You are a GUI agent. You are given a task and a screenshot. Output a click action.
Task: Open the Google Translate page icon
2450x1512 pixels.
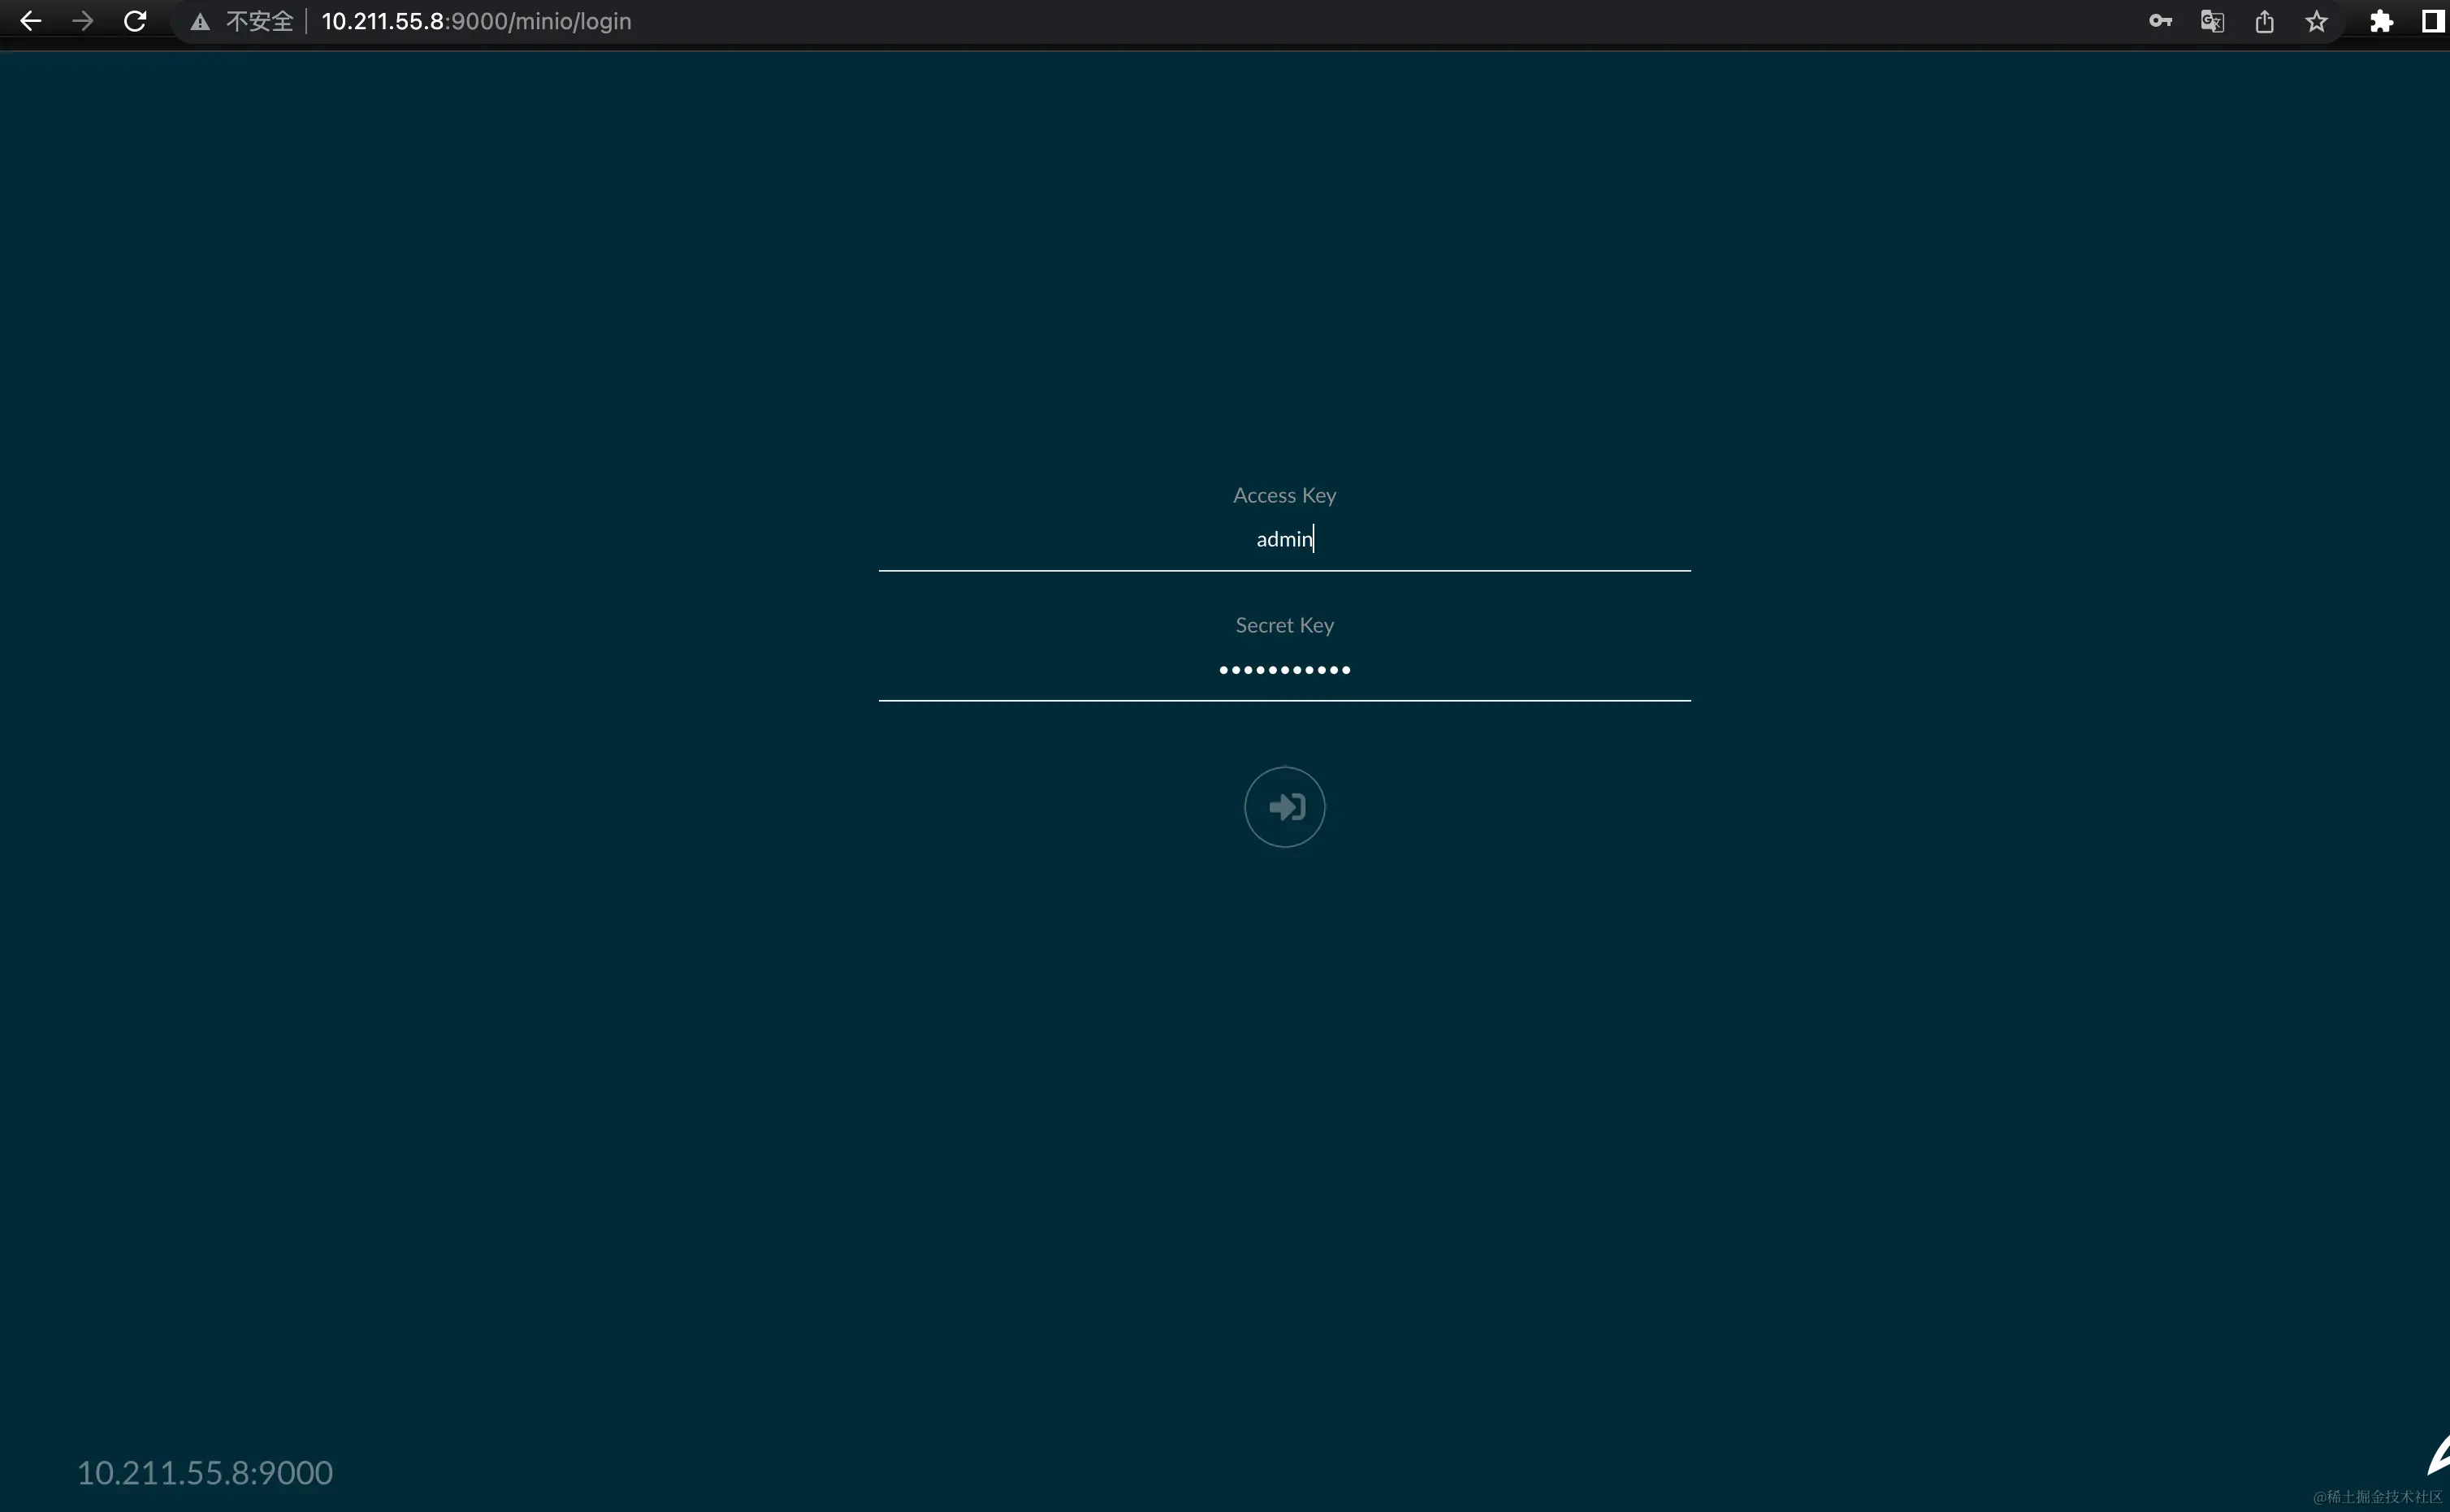2212,21
